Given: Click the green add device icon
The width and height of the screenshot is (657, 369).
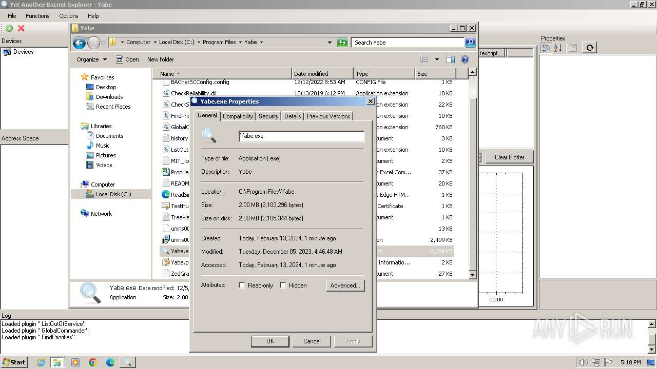Looking at the screenshot, I should tap(9, 28).
